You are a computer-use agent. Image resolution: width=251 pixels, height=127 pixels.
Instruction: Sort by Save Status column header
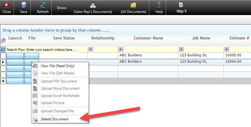64,38
